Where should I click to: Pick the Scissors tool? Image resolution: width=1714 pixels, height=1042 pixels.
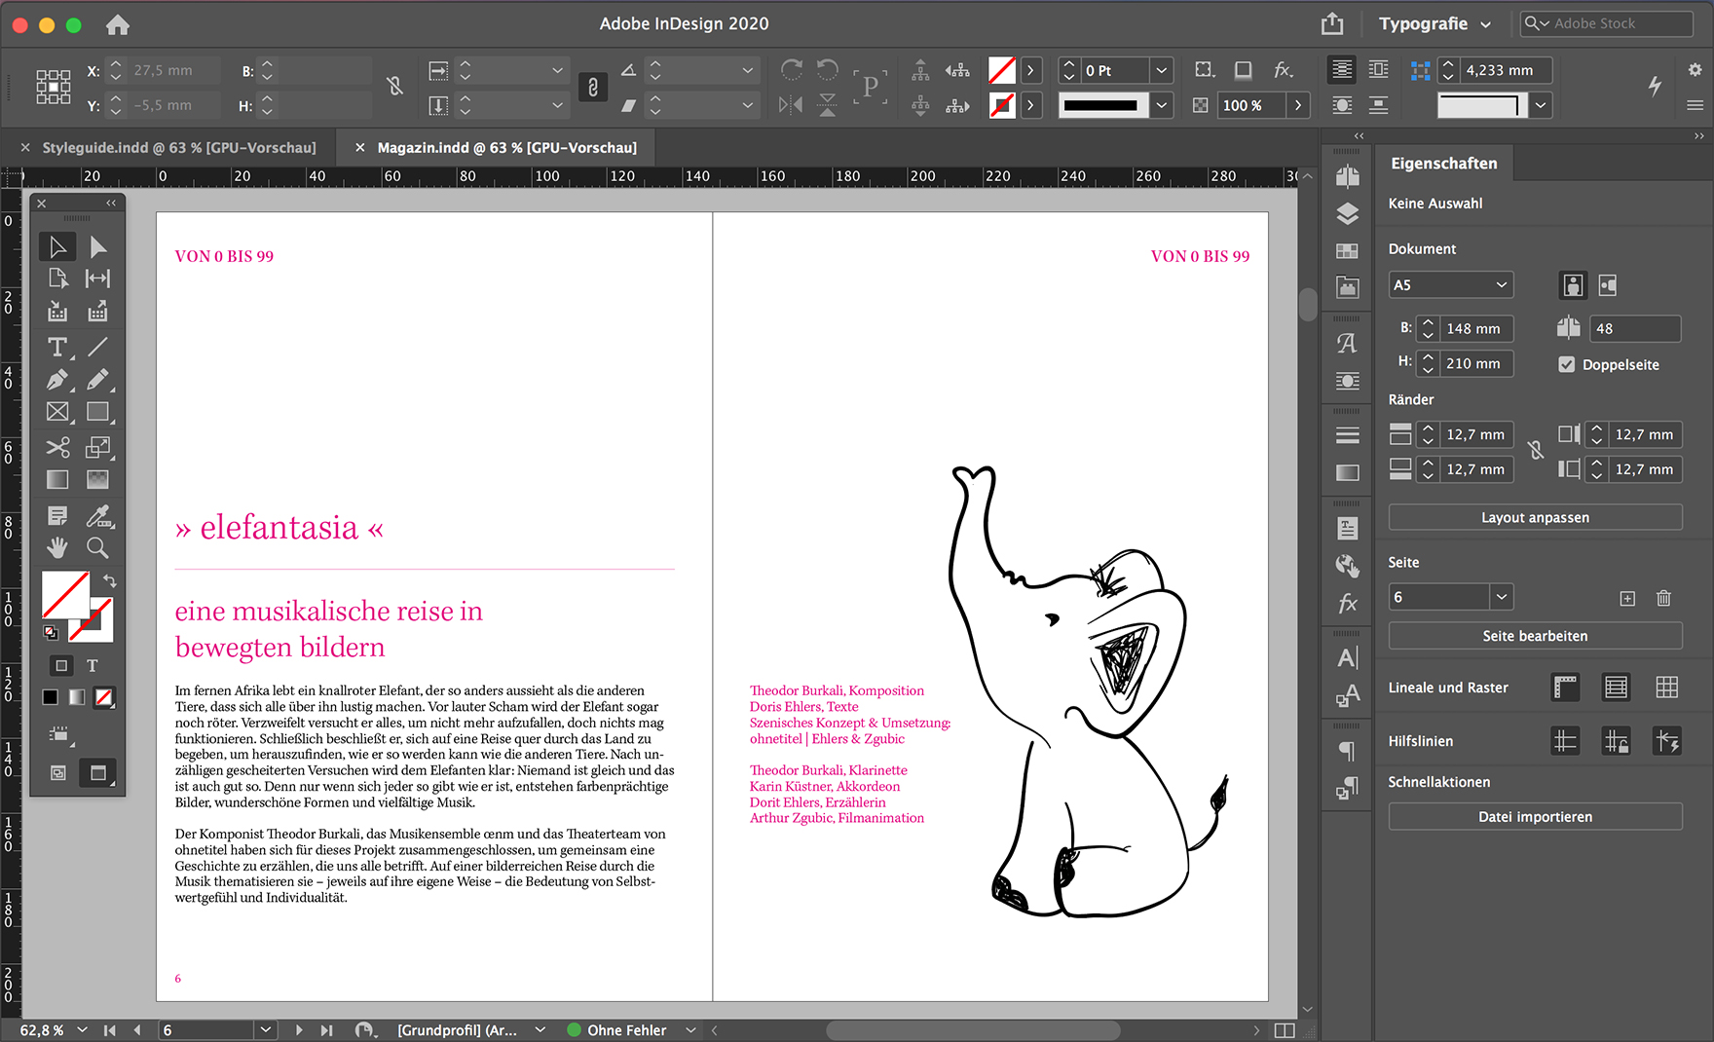pos(57,447)
